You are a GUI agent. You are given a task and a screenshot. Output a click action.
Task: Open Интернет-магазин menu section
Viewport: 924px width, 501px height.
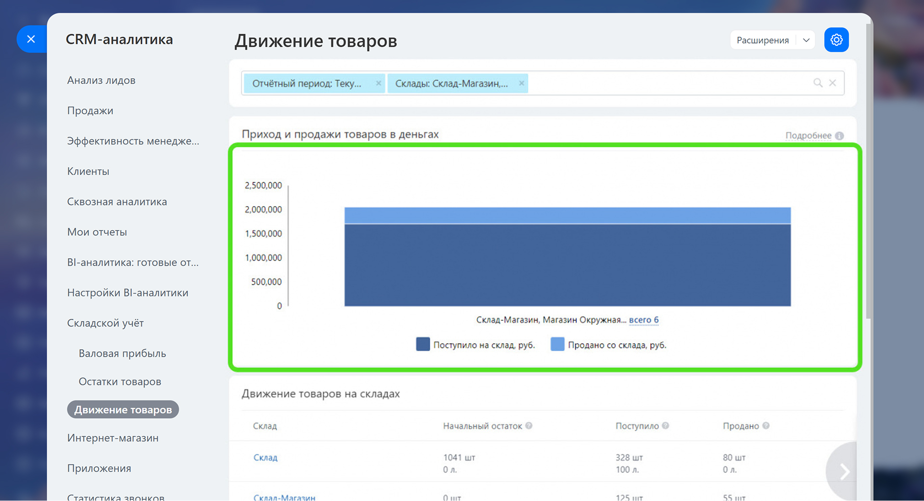(113, 438)
